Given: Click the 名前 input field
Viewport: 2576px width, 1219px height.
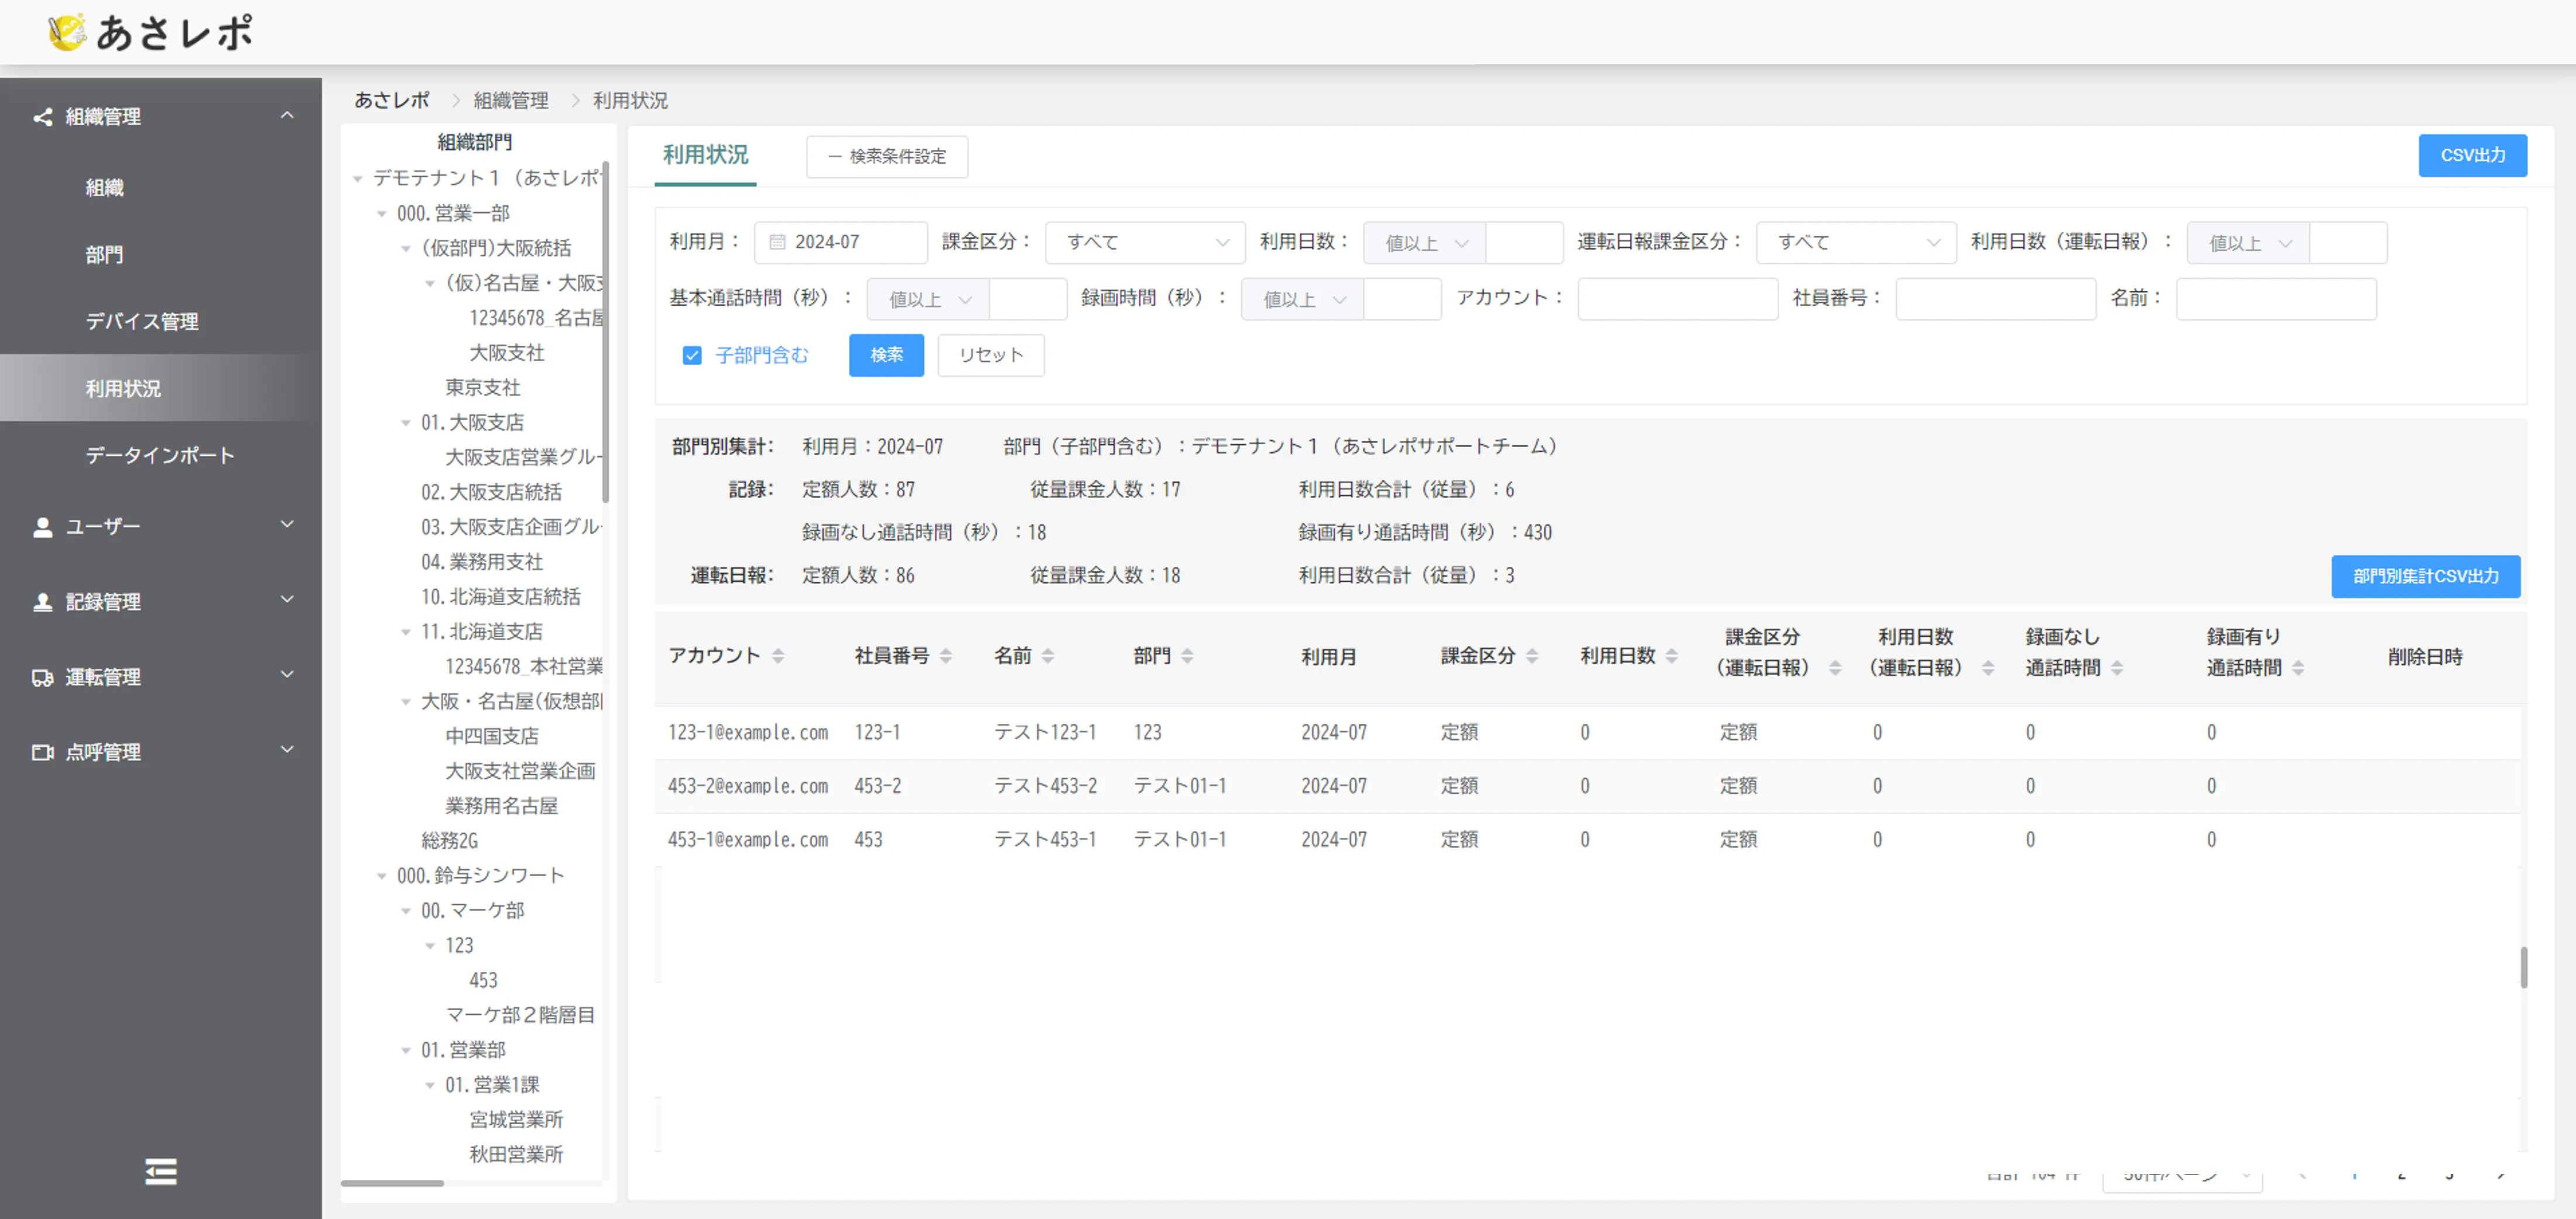Looking at the screenshot, I should 2276,299.
